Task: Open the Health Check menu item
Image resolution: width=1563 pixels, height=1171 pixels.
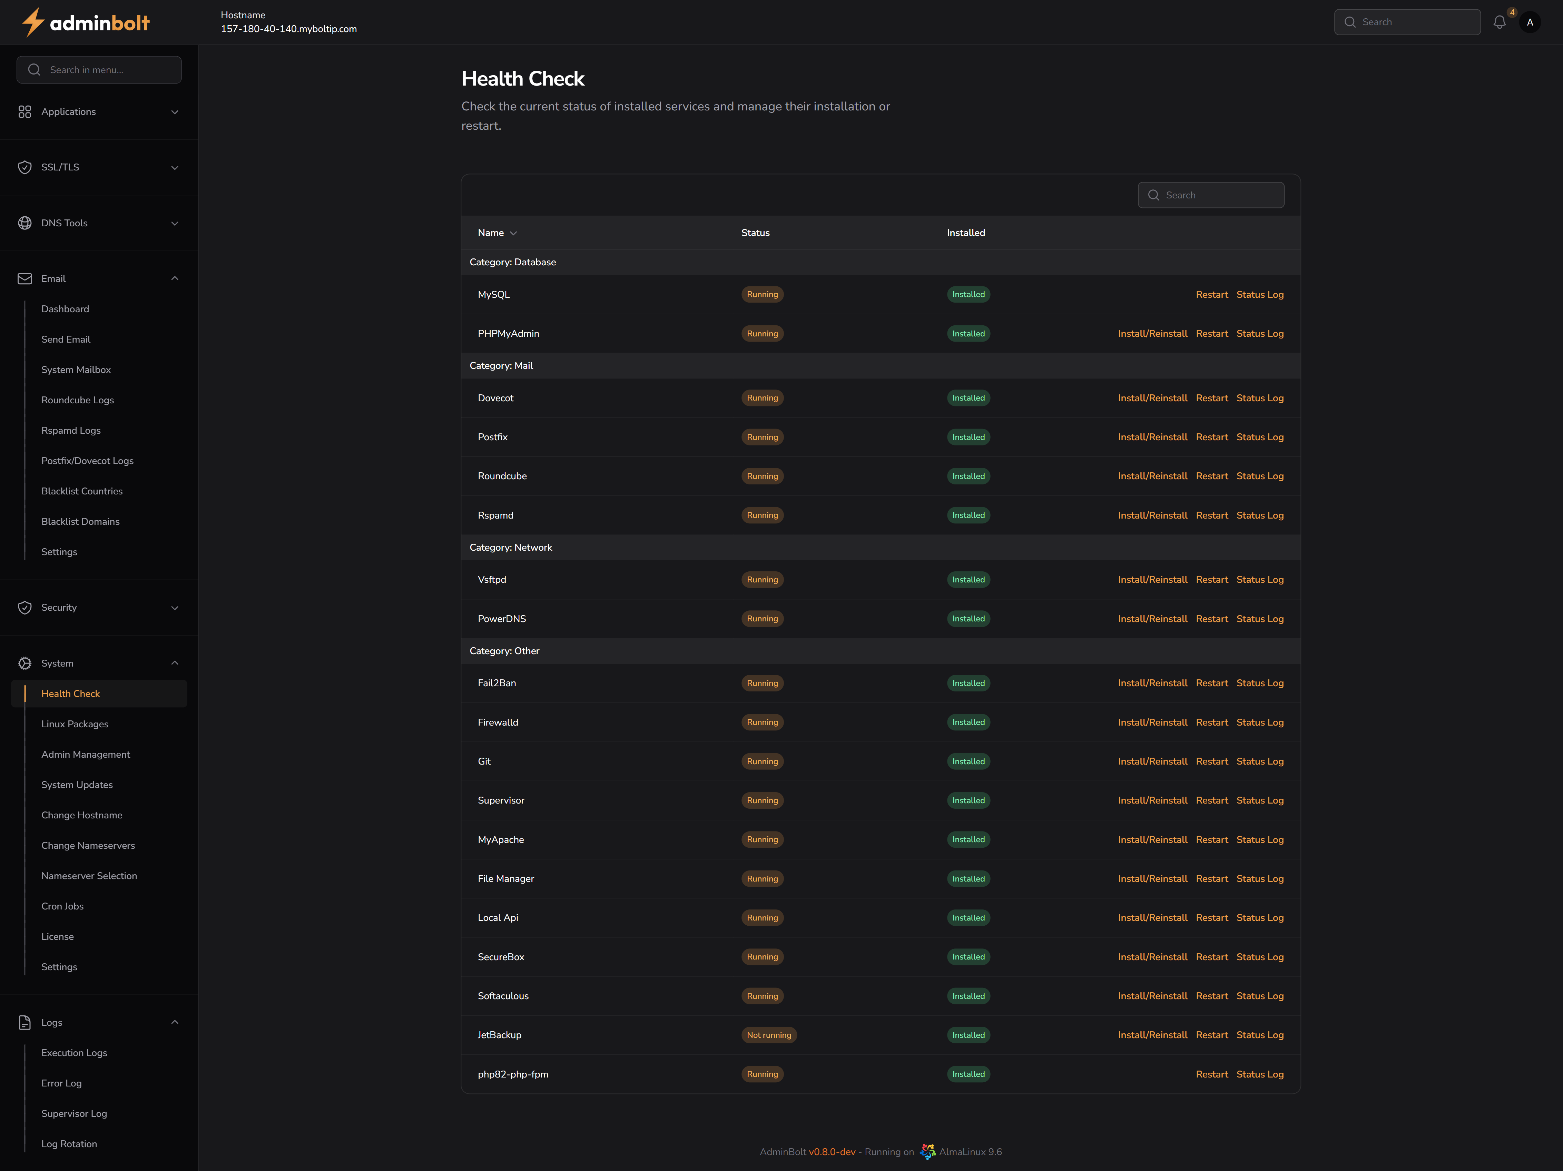Action: 71,693
